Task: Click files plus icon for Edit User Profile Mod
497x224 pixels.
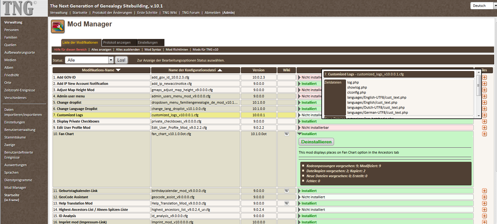Action: point(484,128)
